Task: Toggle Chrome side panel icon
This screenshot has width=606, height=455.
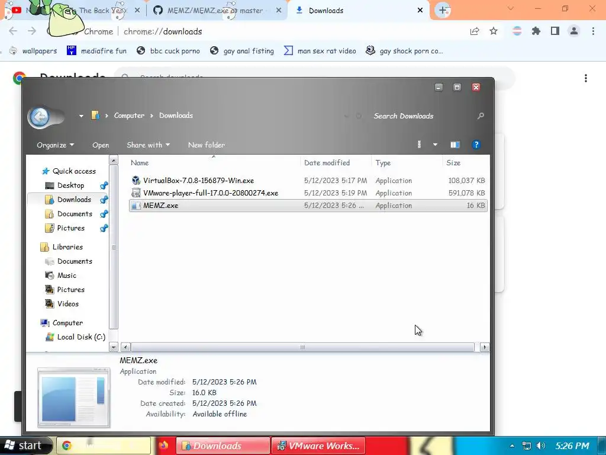Action: [555, 31]
